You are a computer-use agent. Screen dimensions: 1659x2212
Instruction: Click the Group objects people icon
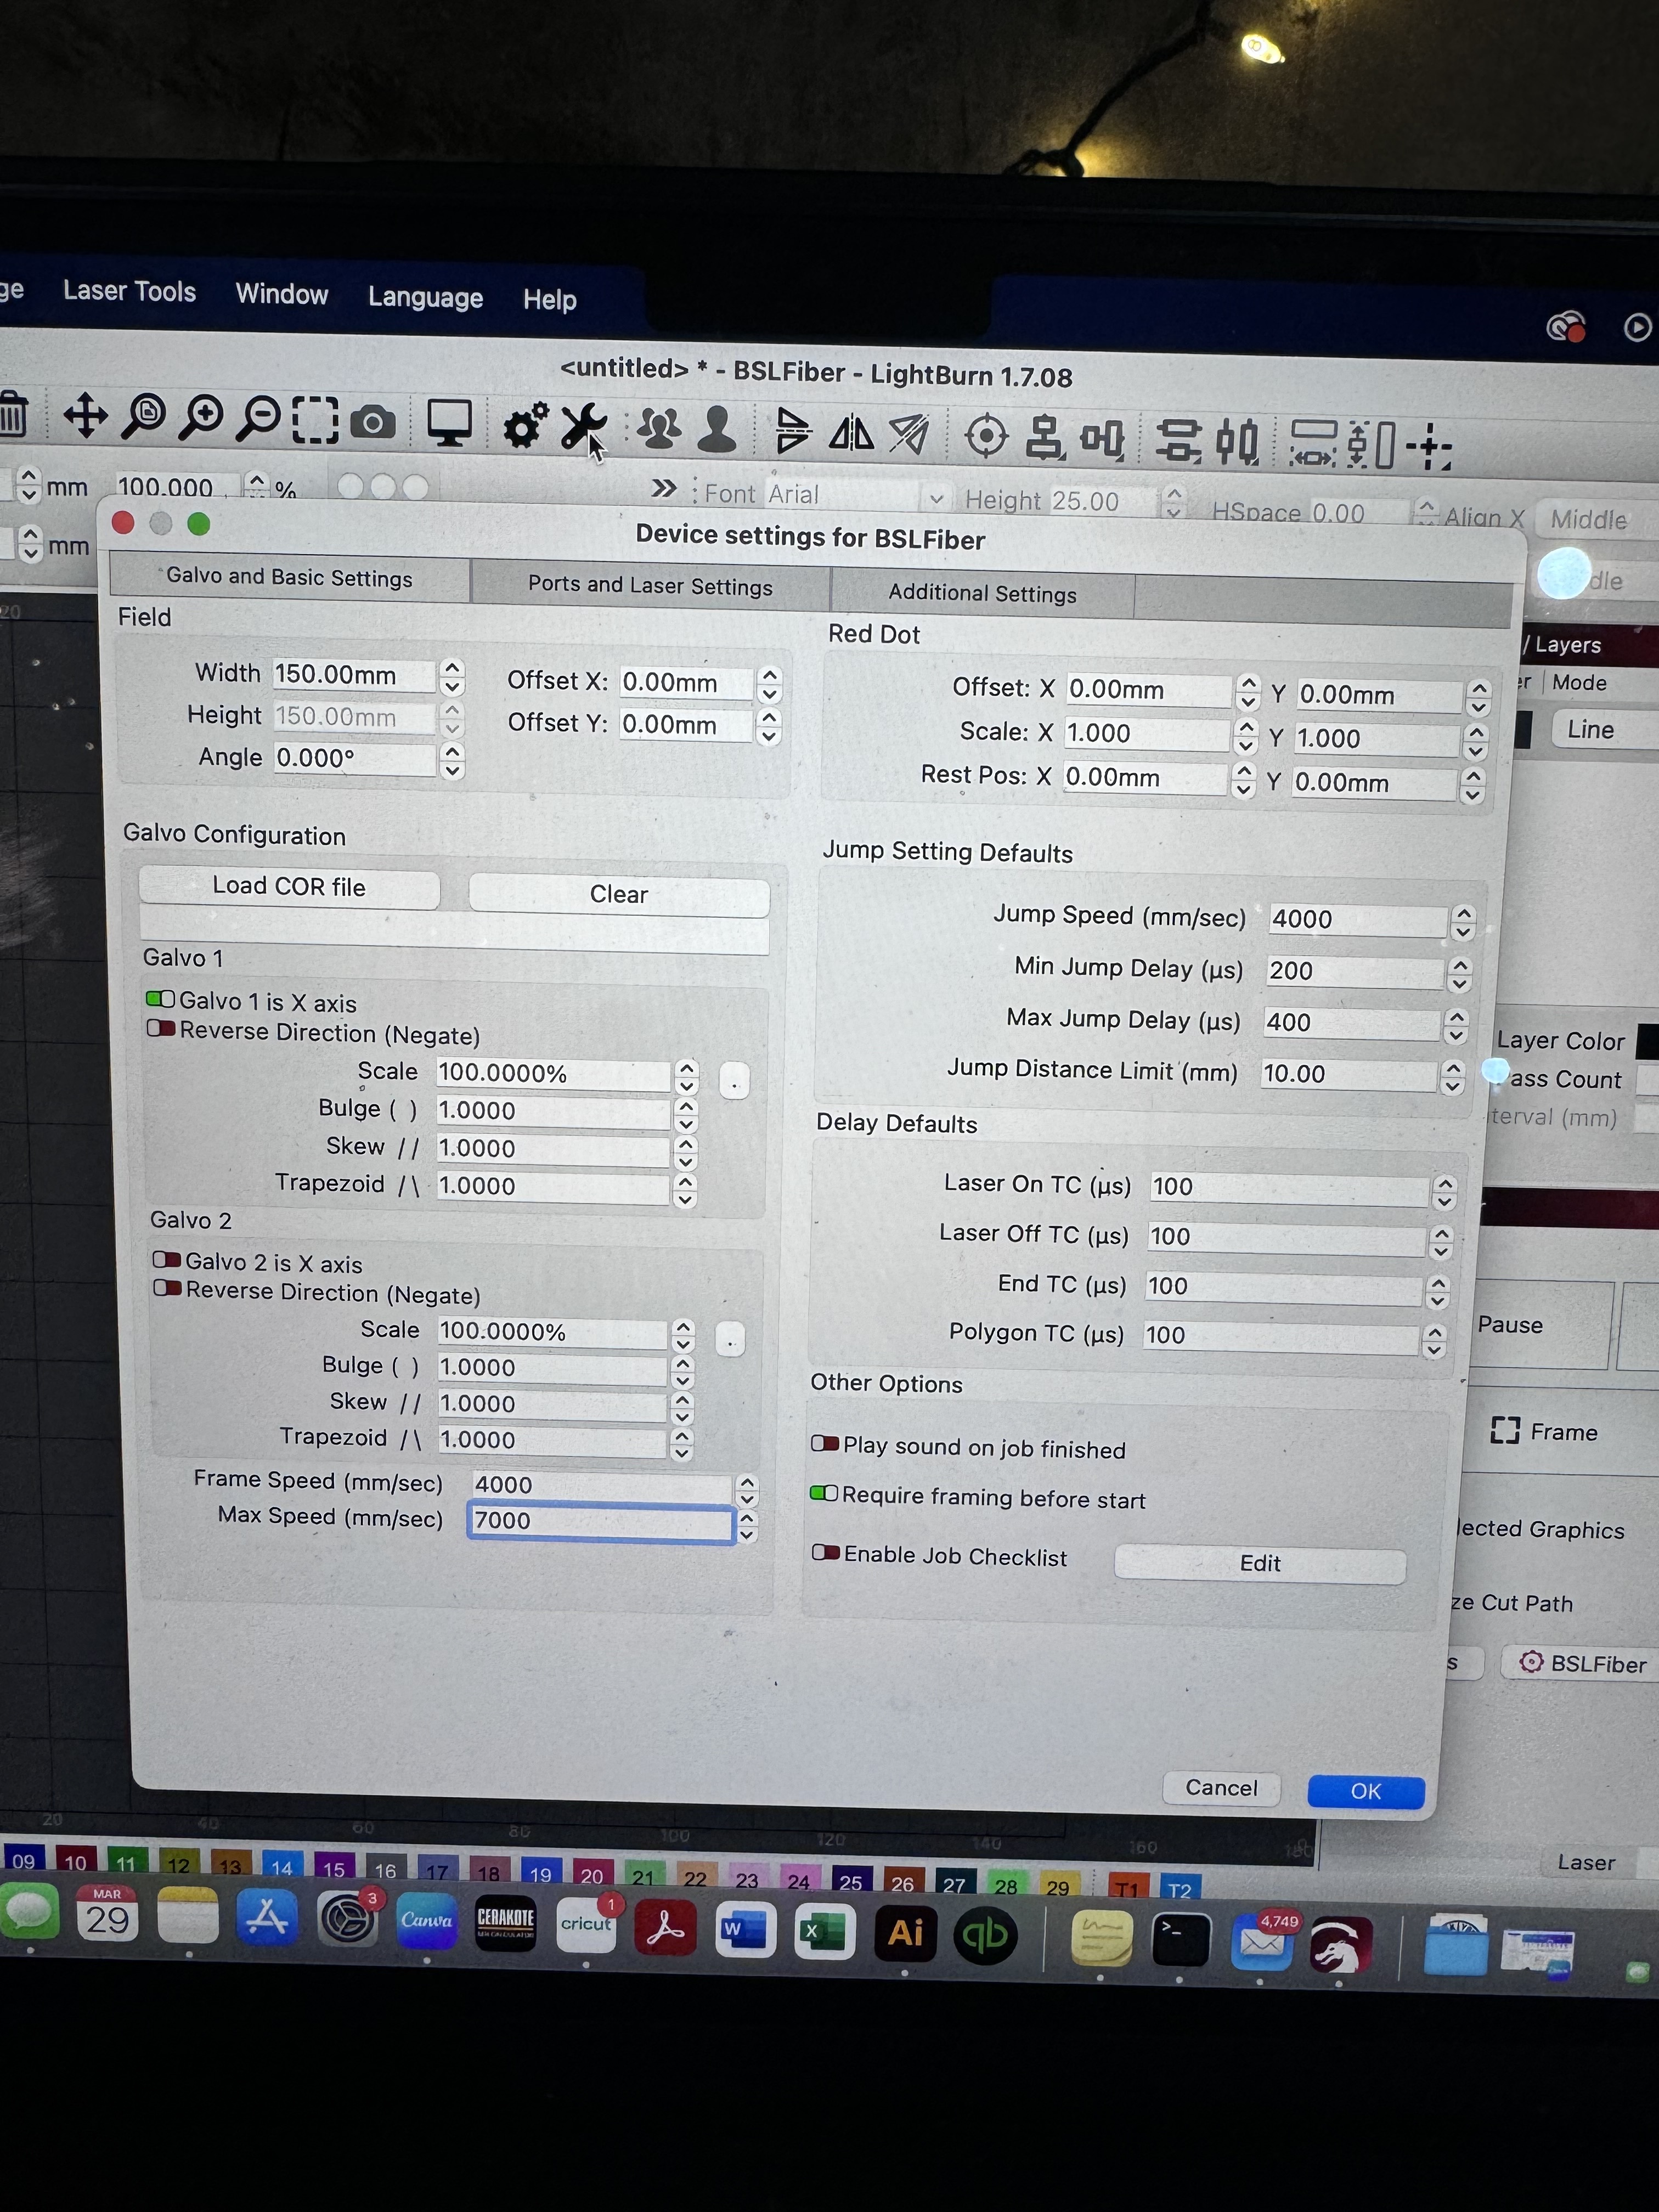pos(659,429)
